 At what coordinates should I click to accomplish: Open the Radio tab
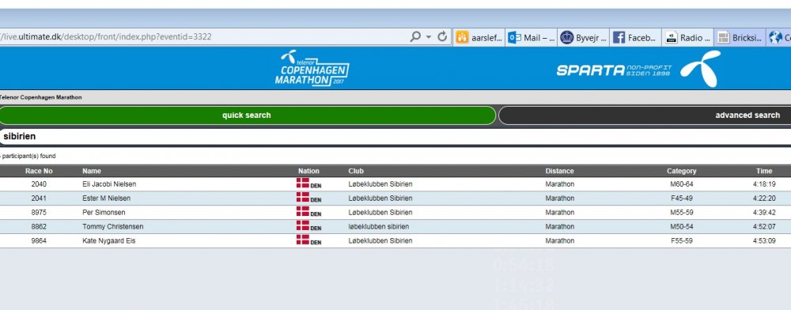click(687, 37)
